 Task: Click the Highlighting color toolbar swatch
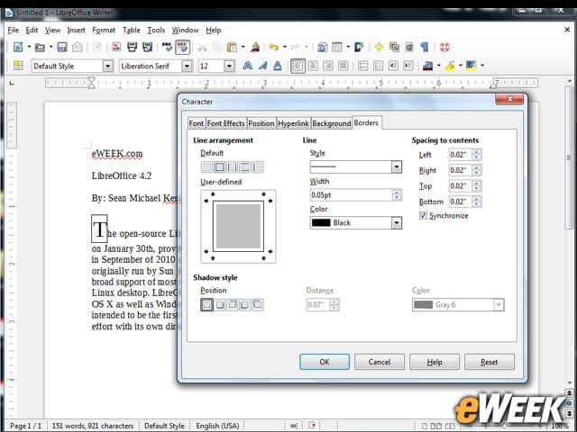(x=450, y=66)
